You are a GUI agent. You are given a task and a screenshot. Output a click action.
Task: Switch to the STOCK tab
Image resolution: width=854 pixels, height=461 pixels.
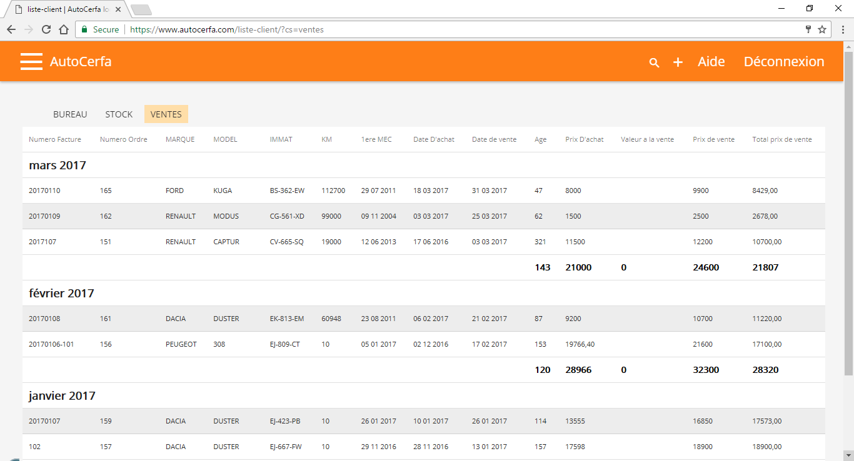pyautogui.click(x=119, y=114)
